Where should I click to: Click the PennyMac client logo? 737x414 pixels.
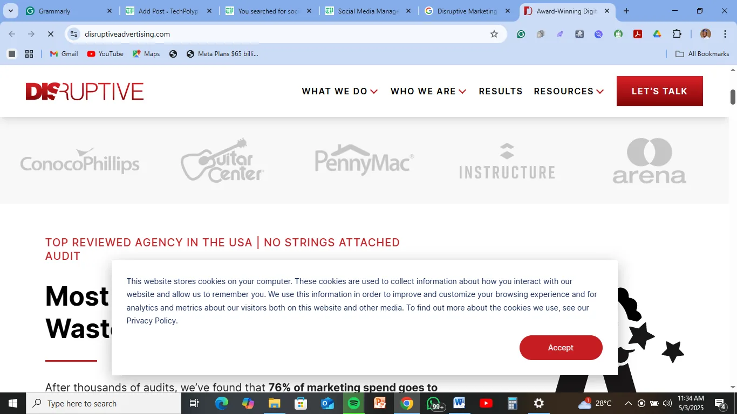point(364,160)
